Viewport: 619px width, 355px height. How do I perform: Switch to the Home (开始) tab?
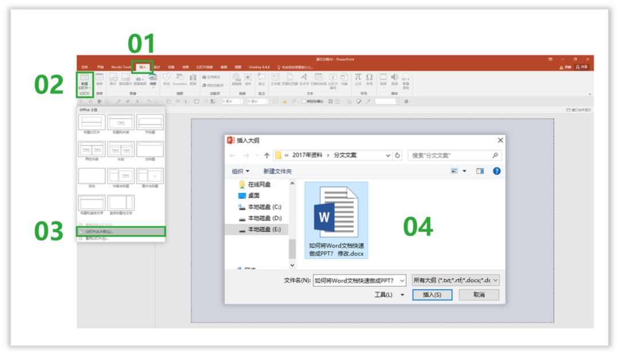[100, 67]
